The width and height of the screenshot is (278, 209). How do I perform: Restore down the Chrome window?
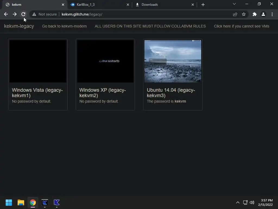[x=259, y=4]
